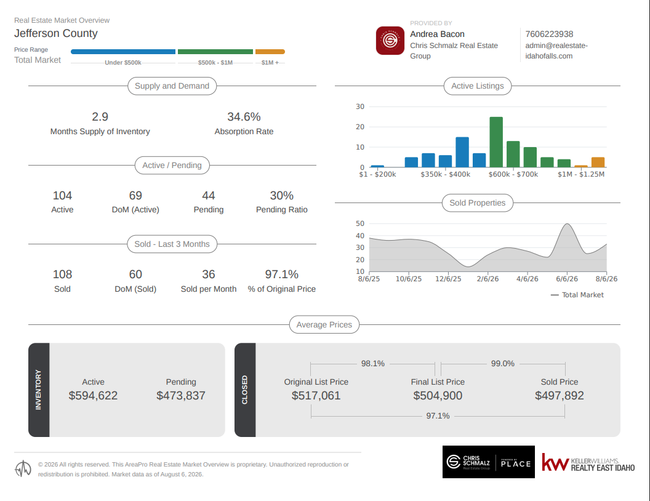Click the 6/6/26 date on Sold chart

[x=567, y=279]
